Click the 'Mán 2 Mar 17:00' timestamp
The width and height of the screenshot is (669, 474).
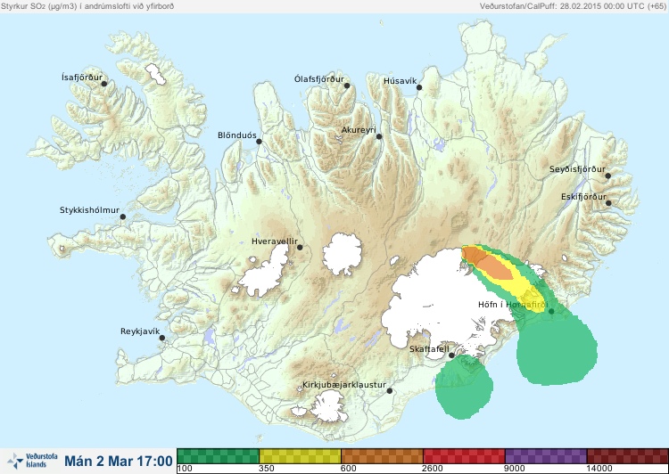119,461
